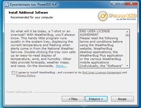
Task: Click the 'ALL-IN-ONE SOLUTION' tagline
Action: pos(126,19)
